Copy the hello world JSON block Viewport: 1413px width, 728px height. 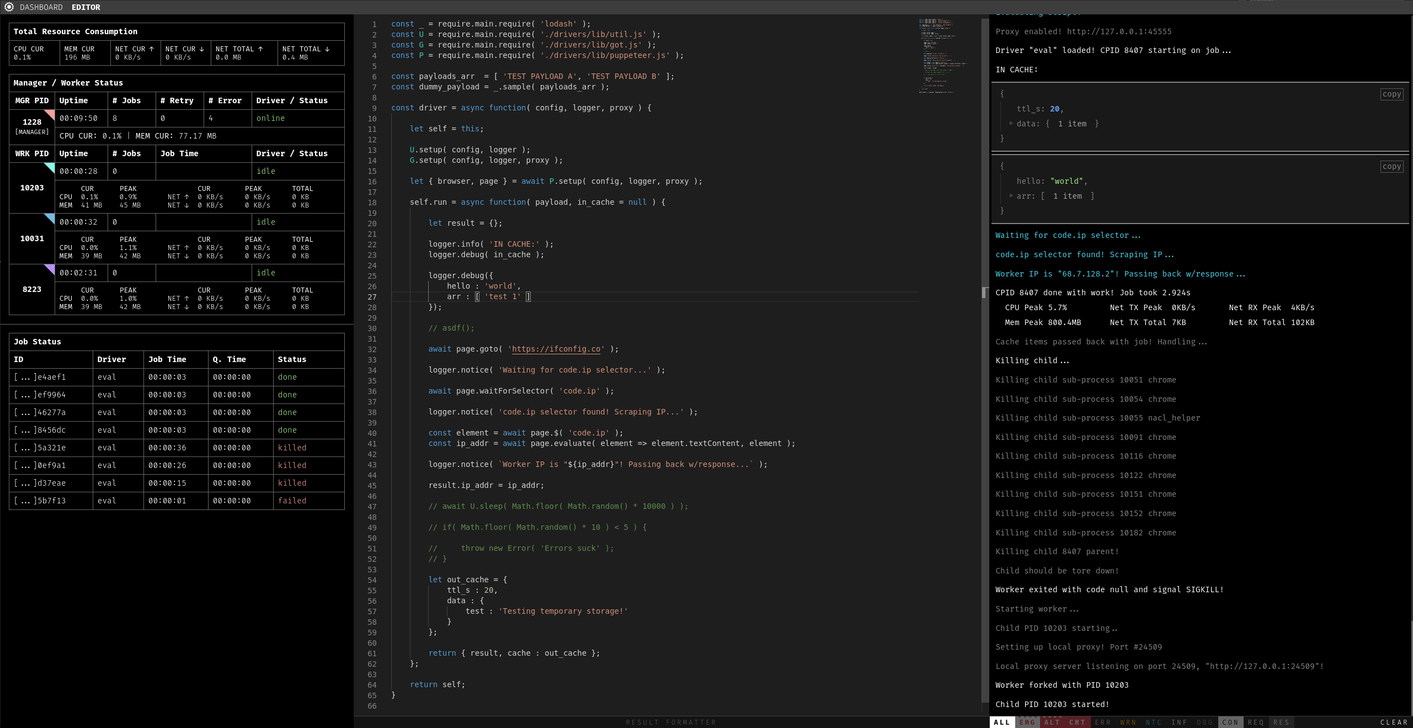[x=1391, y=167]
